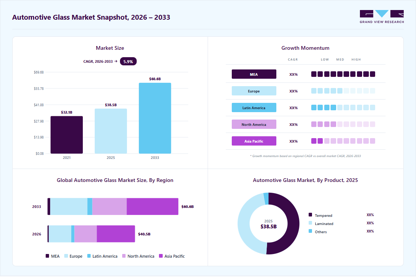Click the Europe region label in Growth Momentum
The width and height of the screenshot is (416, 277).
(254, 91)
